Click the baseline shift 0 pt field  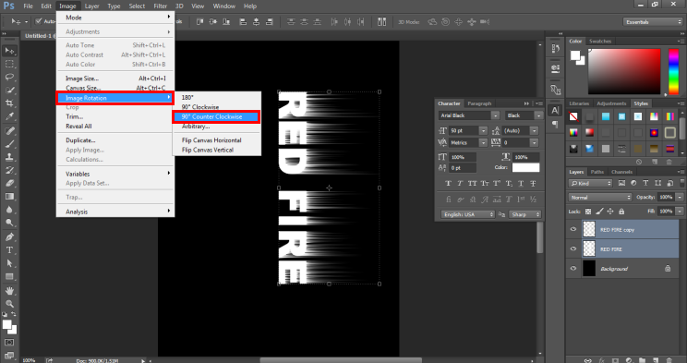pos(462,168)
